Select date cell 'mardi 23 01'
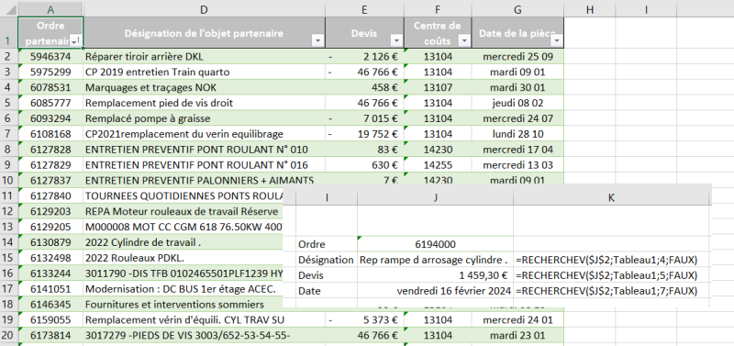Viewport: 734px width, 346px height. pyautogui.click(x=517, y=335)
